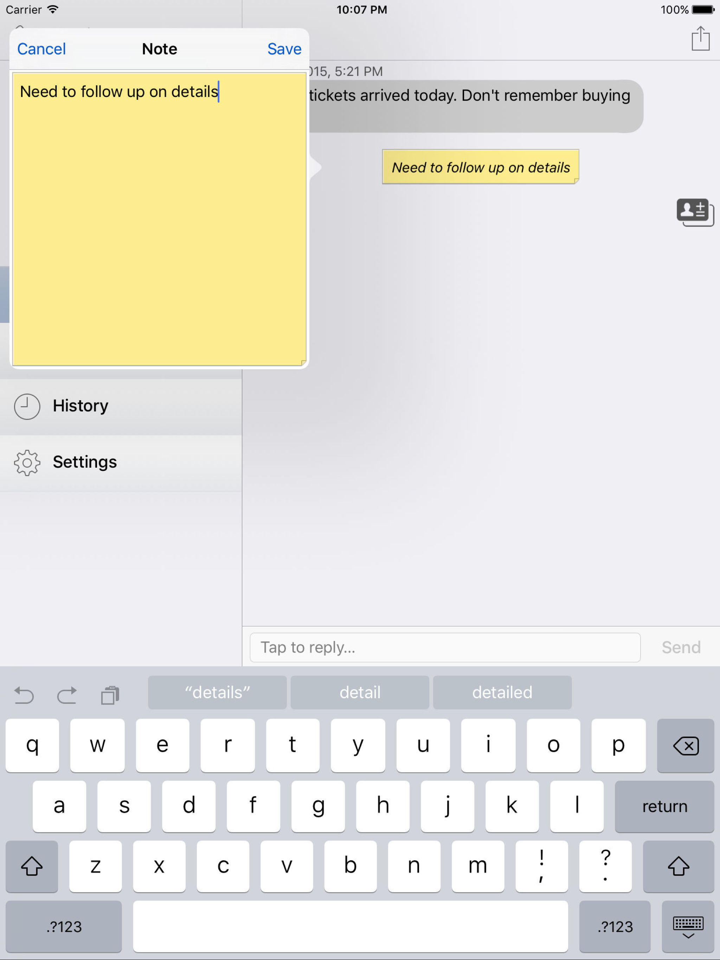Tap the return key

(664, 806)
